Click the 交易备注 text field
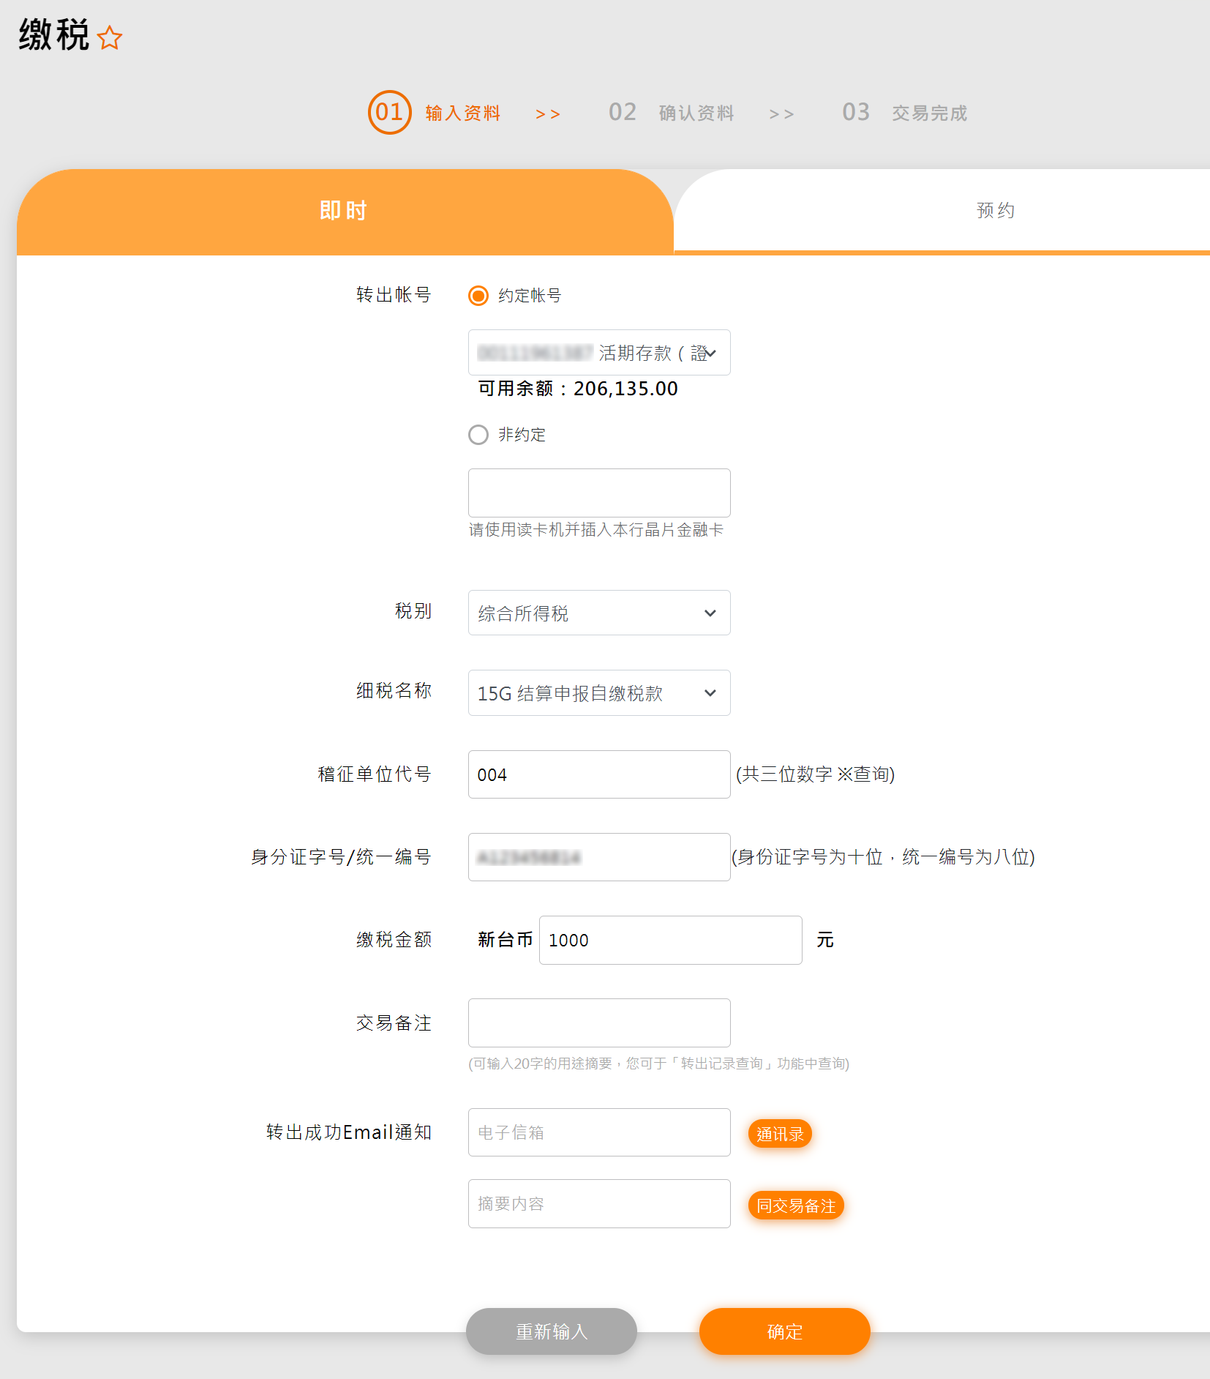1210x1379 pixels. pyautogui.click(x=598, y=1023)
